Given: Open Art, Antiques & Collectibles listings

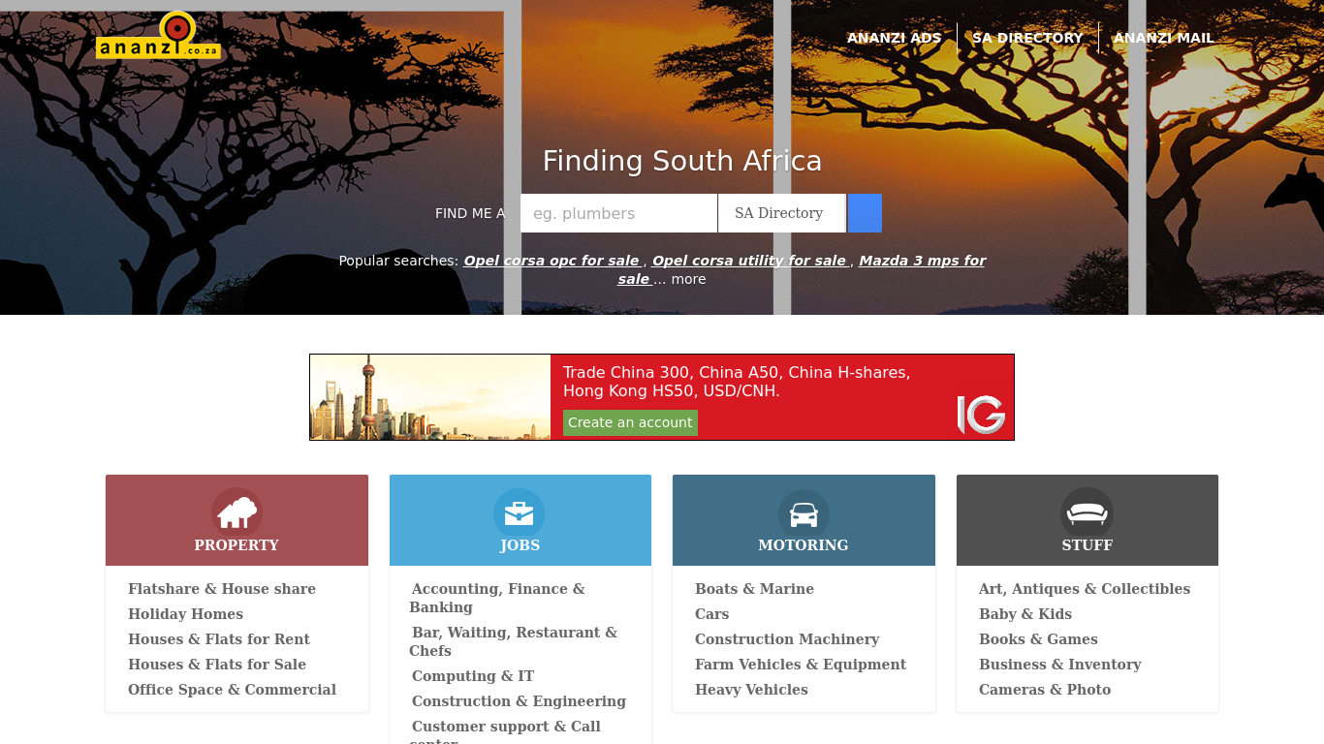Looking at the screenshot, I should [x=1085, y=589].
